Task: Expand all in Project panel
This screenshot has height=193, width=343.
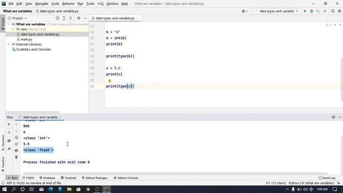Action: 64,18
